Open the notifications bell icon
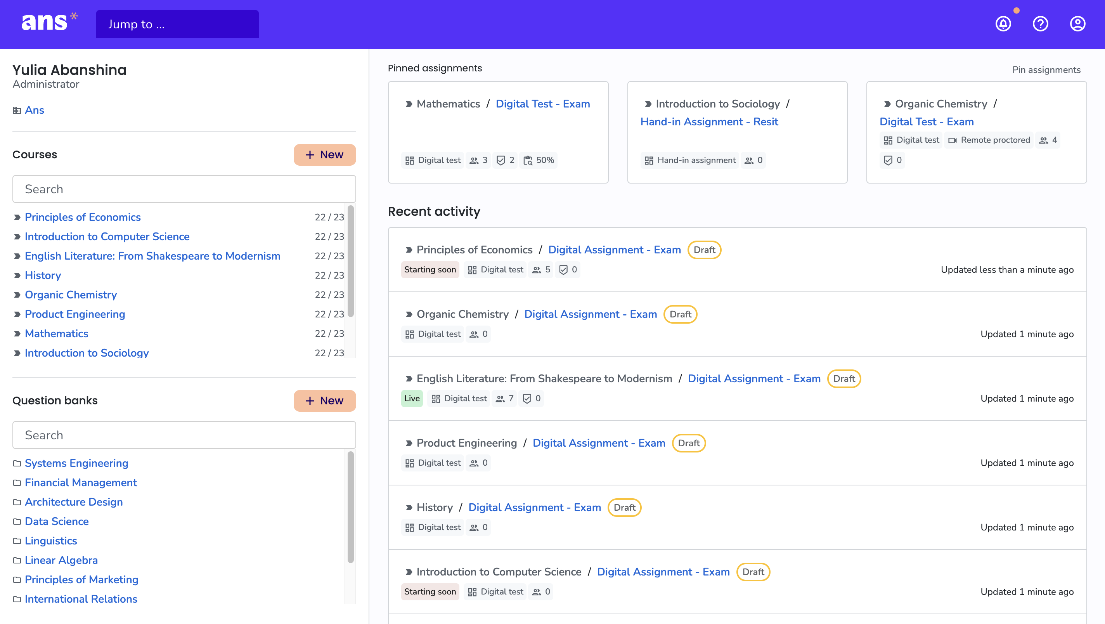Image resolution: width=1105 pixels, height=624 pixels. (x=1003, y=24)
